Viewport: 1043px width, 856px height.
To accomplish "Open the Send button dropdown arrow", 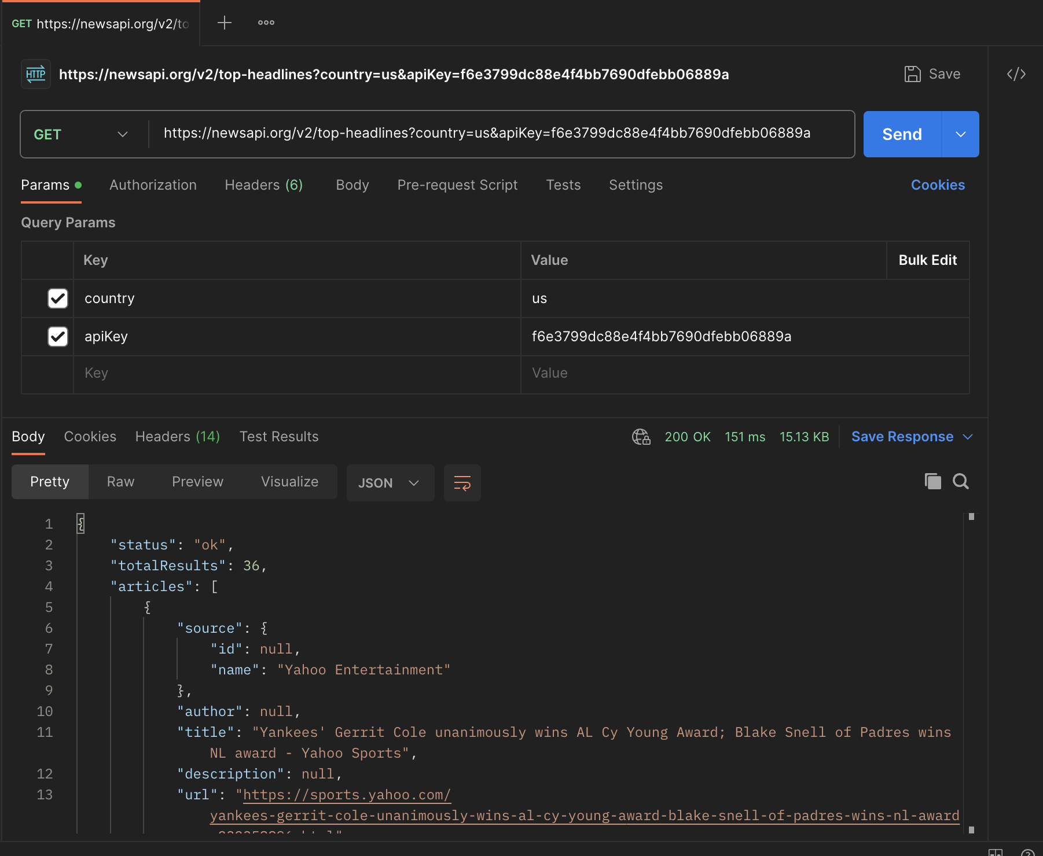I will [960, 134].
